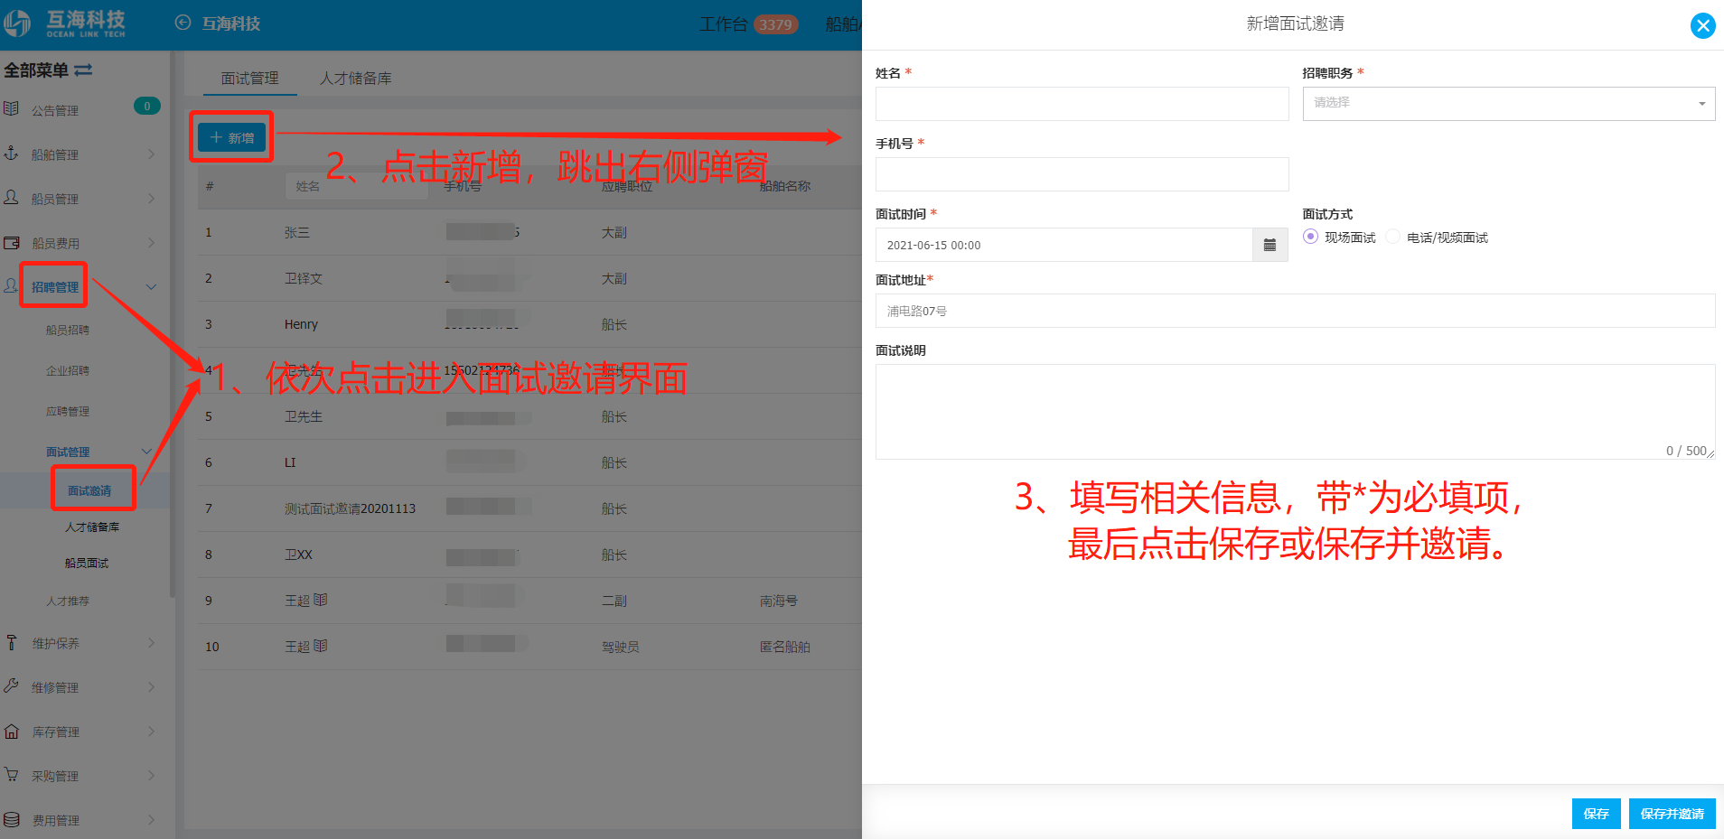This screenshot has width=1724, height=839.
Task: Click the 姓名 search box in table header
Action: tap(356, 186)
